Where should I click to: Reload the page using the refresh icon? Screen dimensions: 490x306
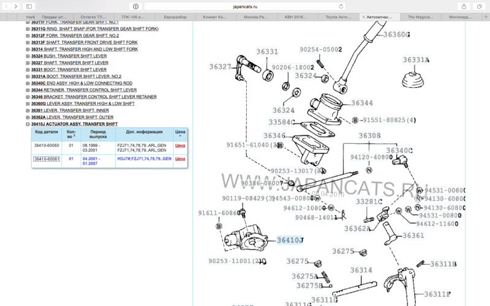pyautogui.click(x=341, y=6)
